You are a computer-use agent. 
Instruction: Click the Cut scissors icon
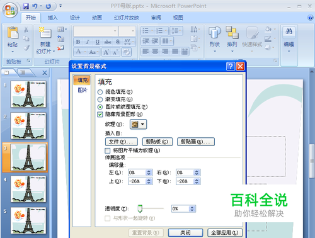(x=26, y=30)
